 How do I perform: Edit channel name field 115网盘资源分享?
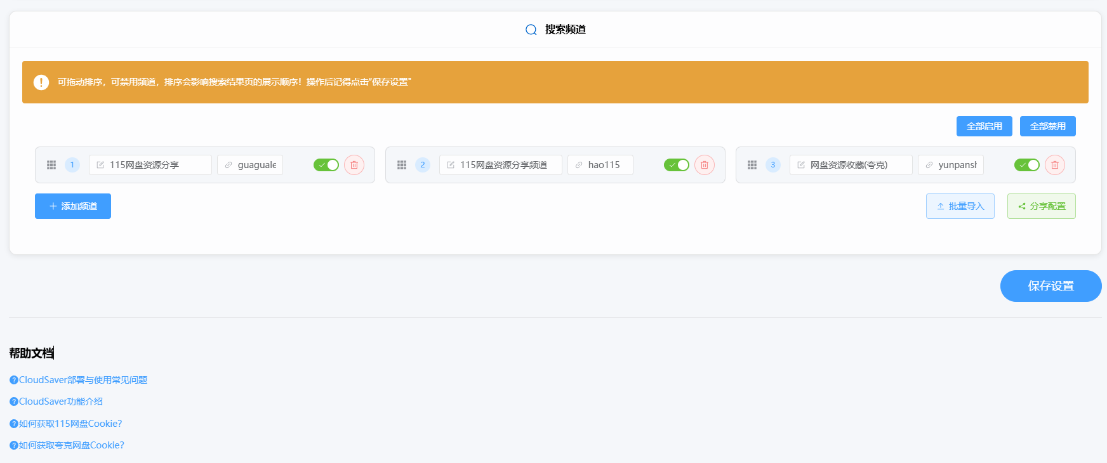[150, 165]
